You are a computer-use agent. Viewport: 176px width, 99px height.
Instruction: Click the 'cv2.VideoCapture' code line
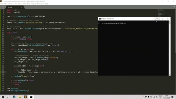pyautogui.click(x=26, y=16)
